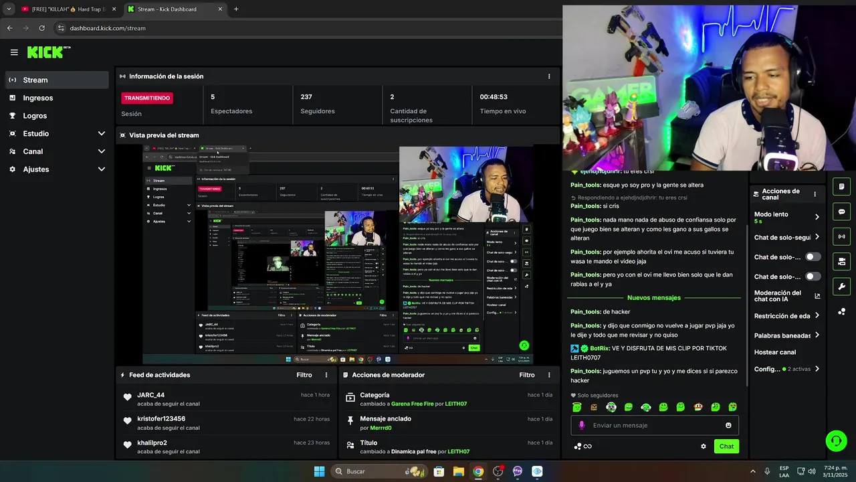Click Filtro in Feed de actividades panel

point(304,375)
